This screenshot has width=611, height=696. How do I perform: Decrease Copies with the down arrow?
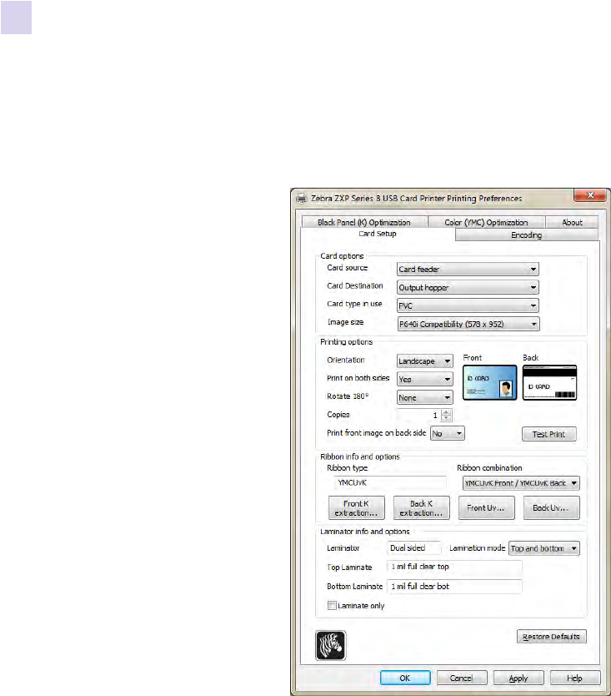pos(447,418)
